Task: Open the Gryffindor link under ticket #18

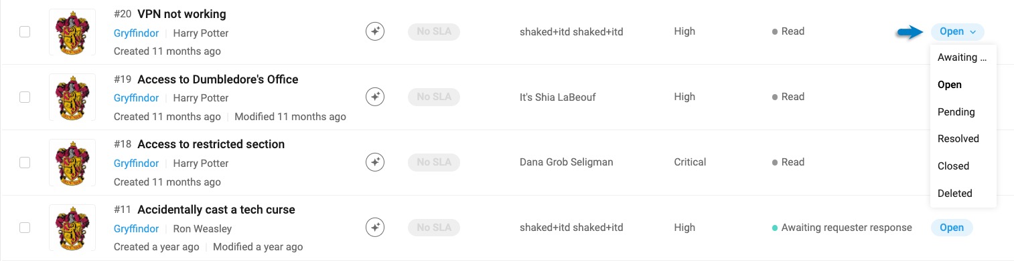Action: (136, 163)
